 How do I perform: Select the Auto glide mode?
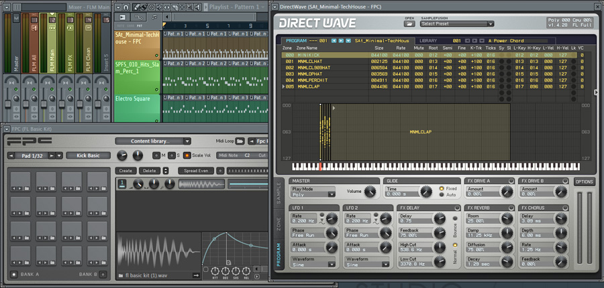tap(442, 194)
